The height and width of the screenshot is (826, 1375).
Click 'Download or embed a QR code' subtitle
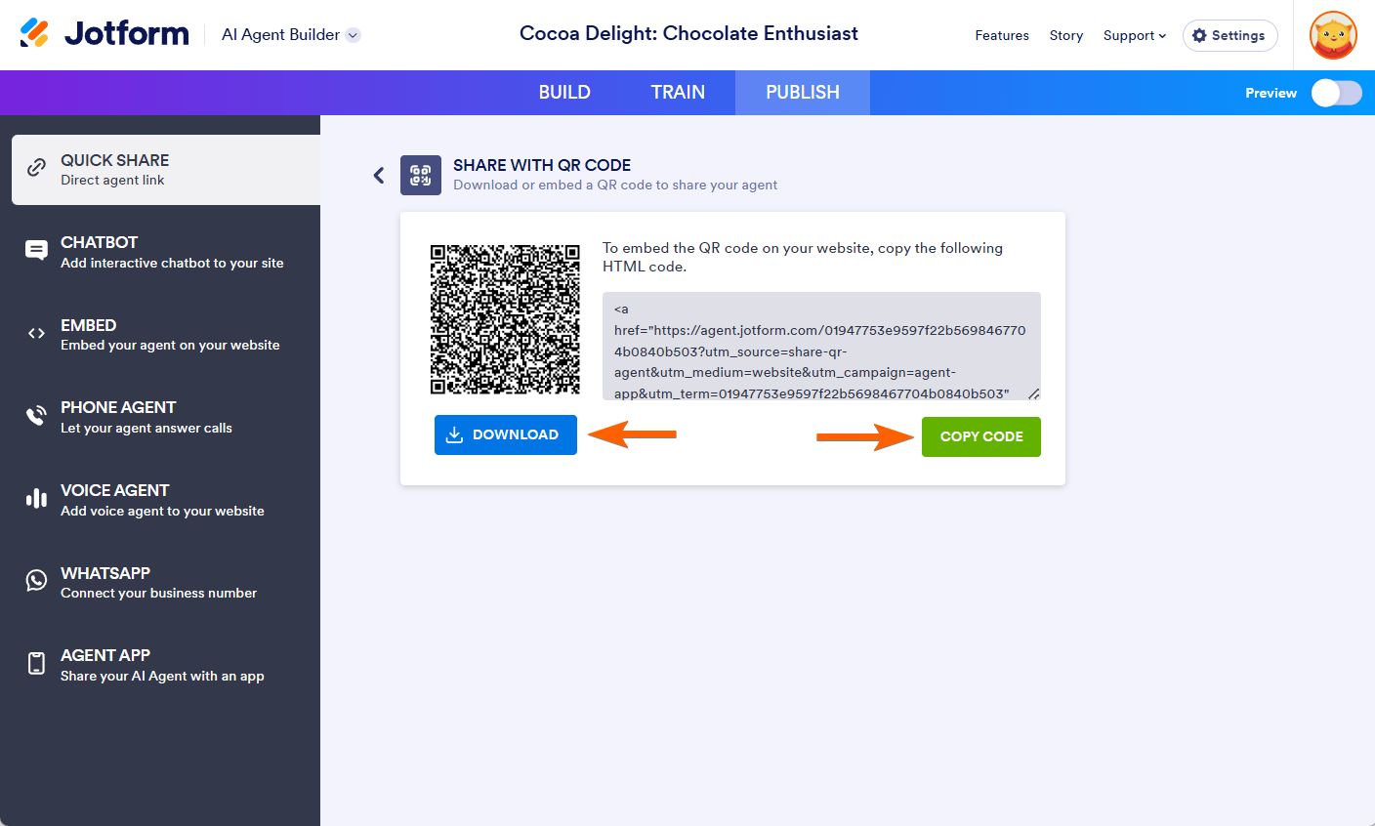[615, 186]
